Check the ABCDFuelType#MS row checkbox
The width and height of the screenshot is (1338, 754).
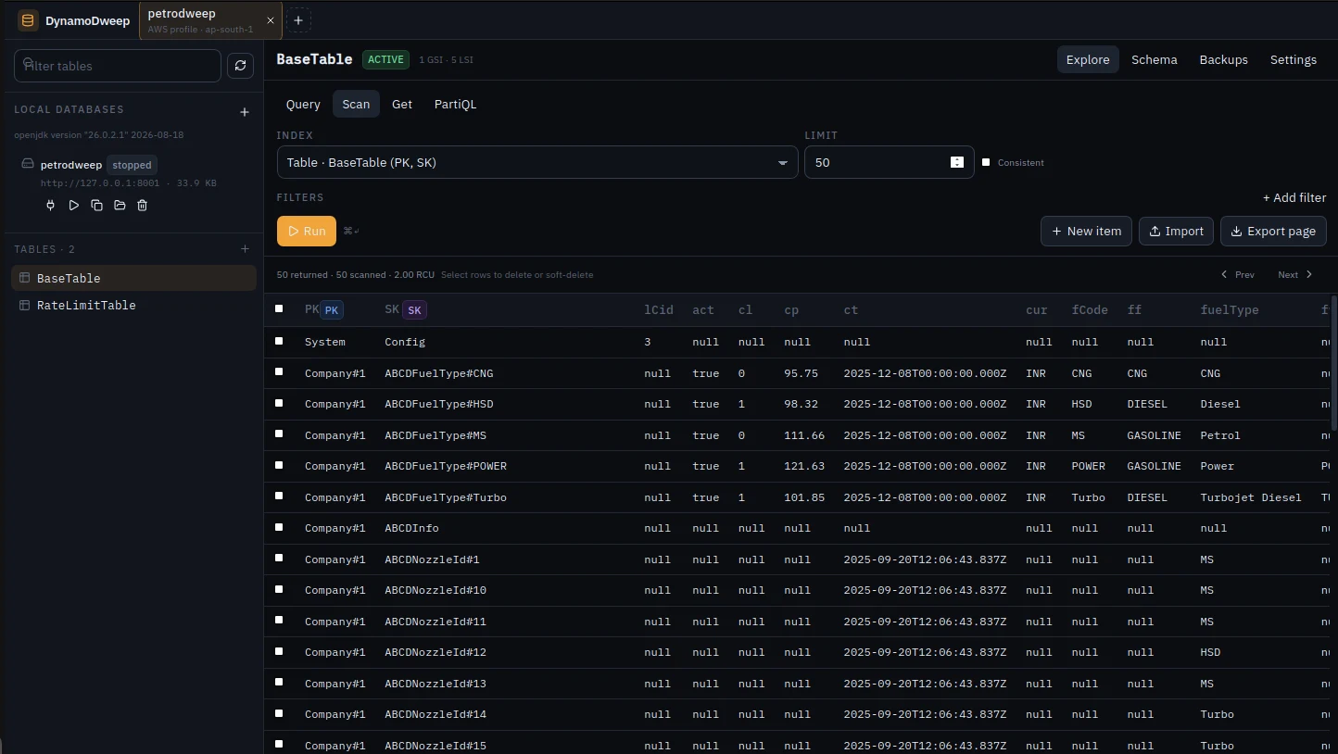[279, 434]
